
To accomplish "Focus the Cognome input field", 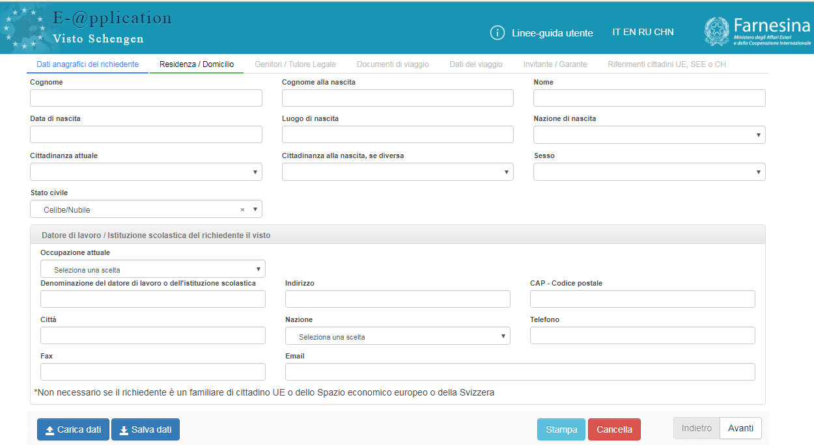I will pyautogui.click(x=146, y=98).
